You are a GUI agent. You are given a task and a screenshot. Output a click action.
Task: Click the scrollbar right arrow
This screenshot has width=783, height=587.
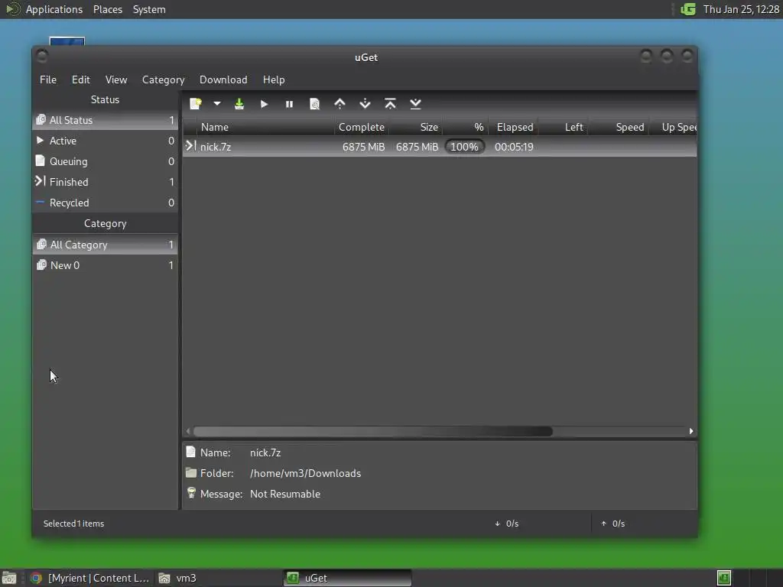point(691,431)
